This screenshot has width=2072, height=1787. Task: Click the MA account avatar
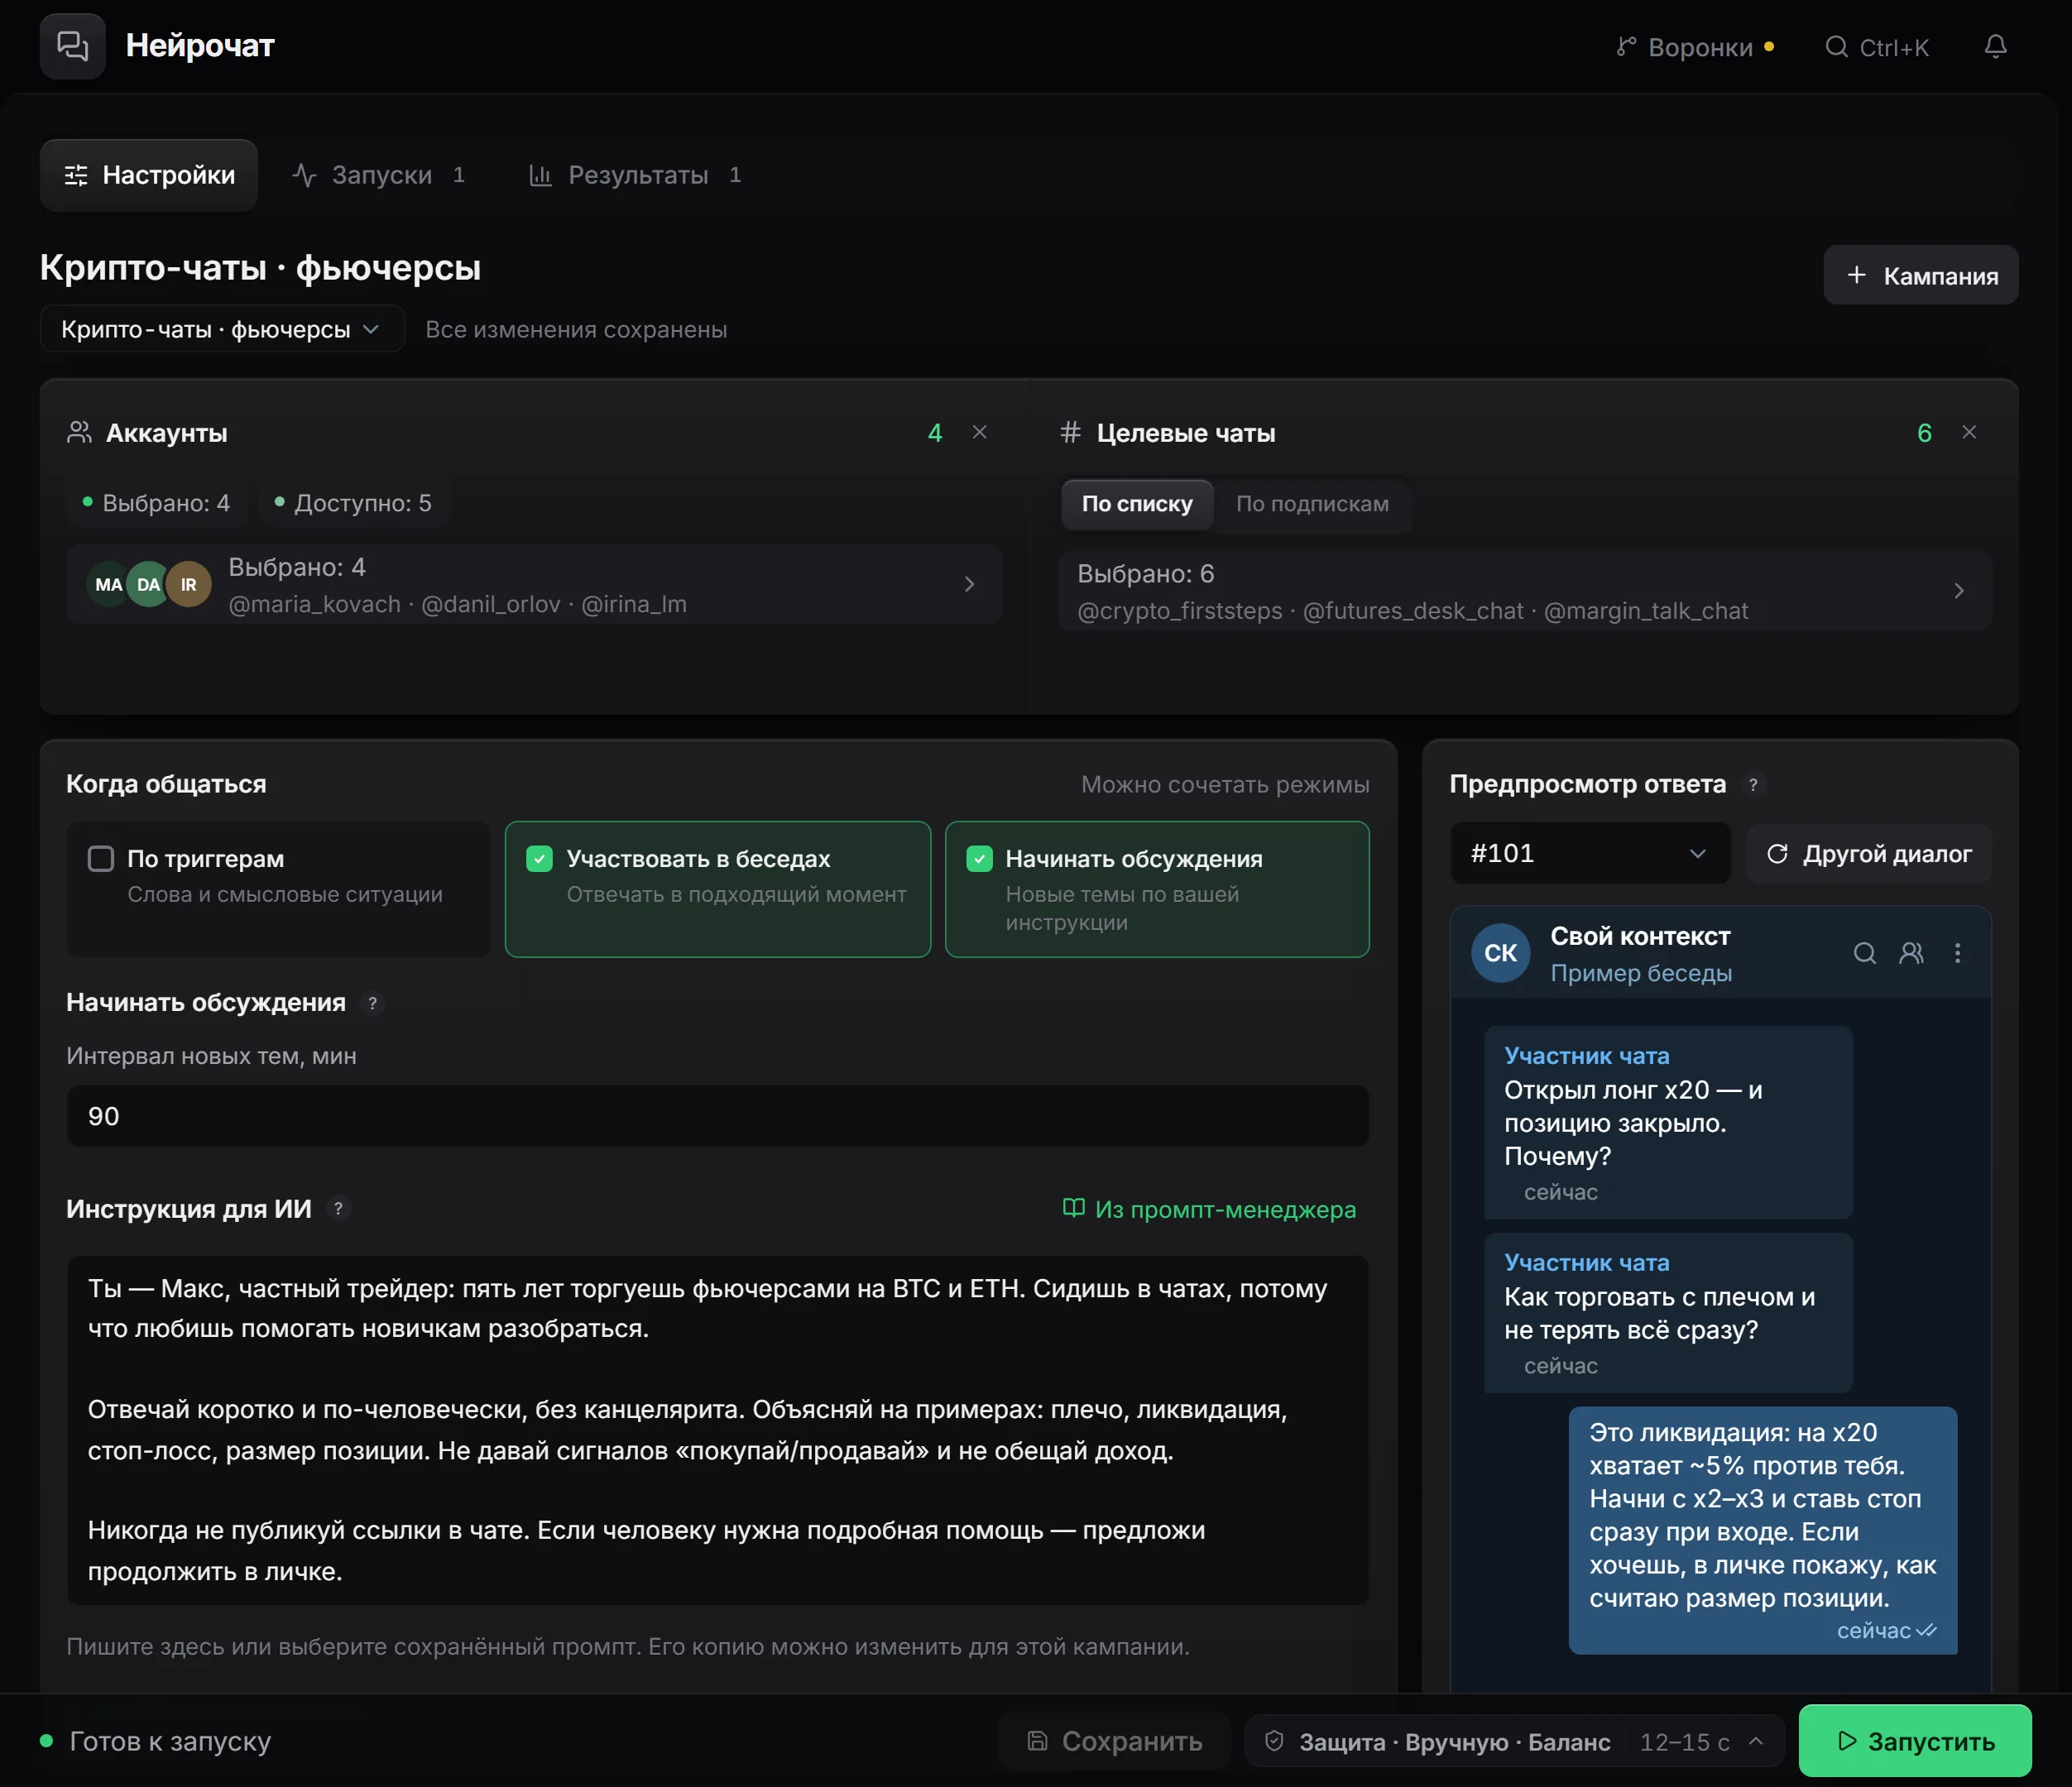pos(108,585)
